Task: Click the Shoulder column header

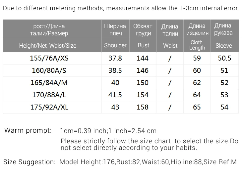Action: [x=115, y=45]
